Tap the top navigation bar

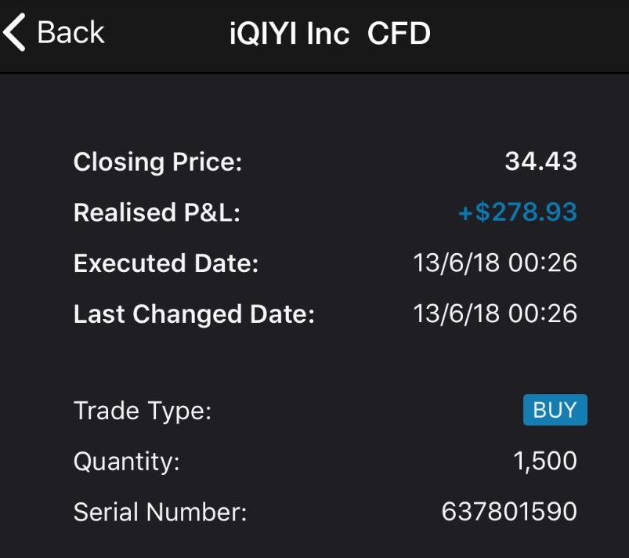[x=509, y=35]
